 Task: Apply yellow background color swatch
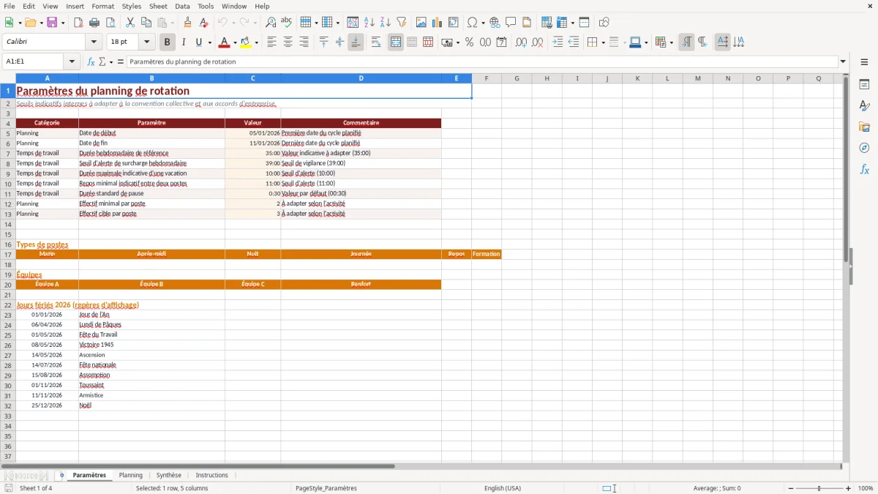[x=246, y=42]
